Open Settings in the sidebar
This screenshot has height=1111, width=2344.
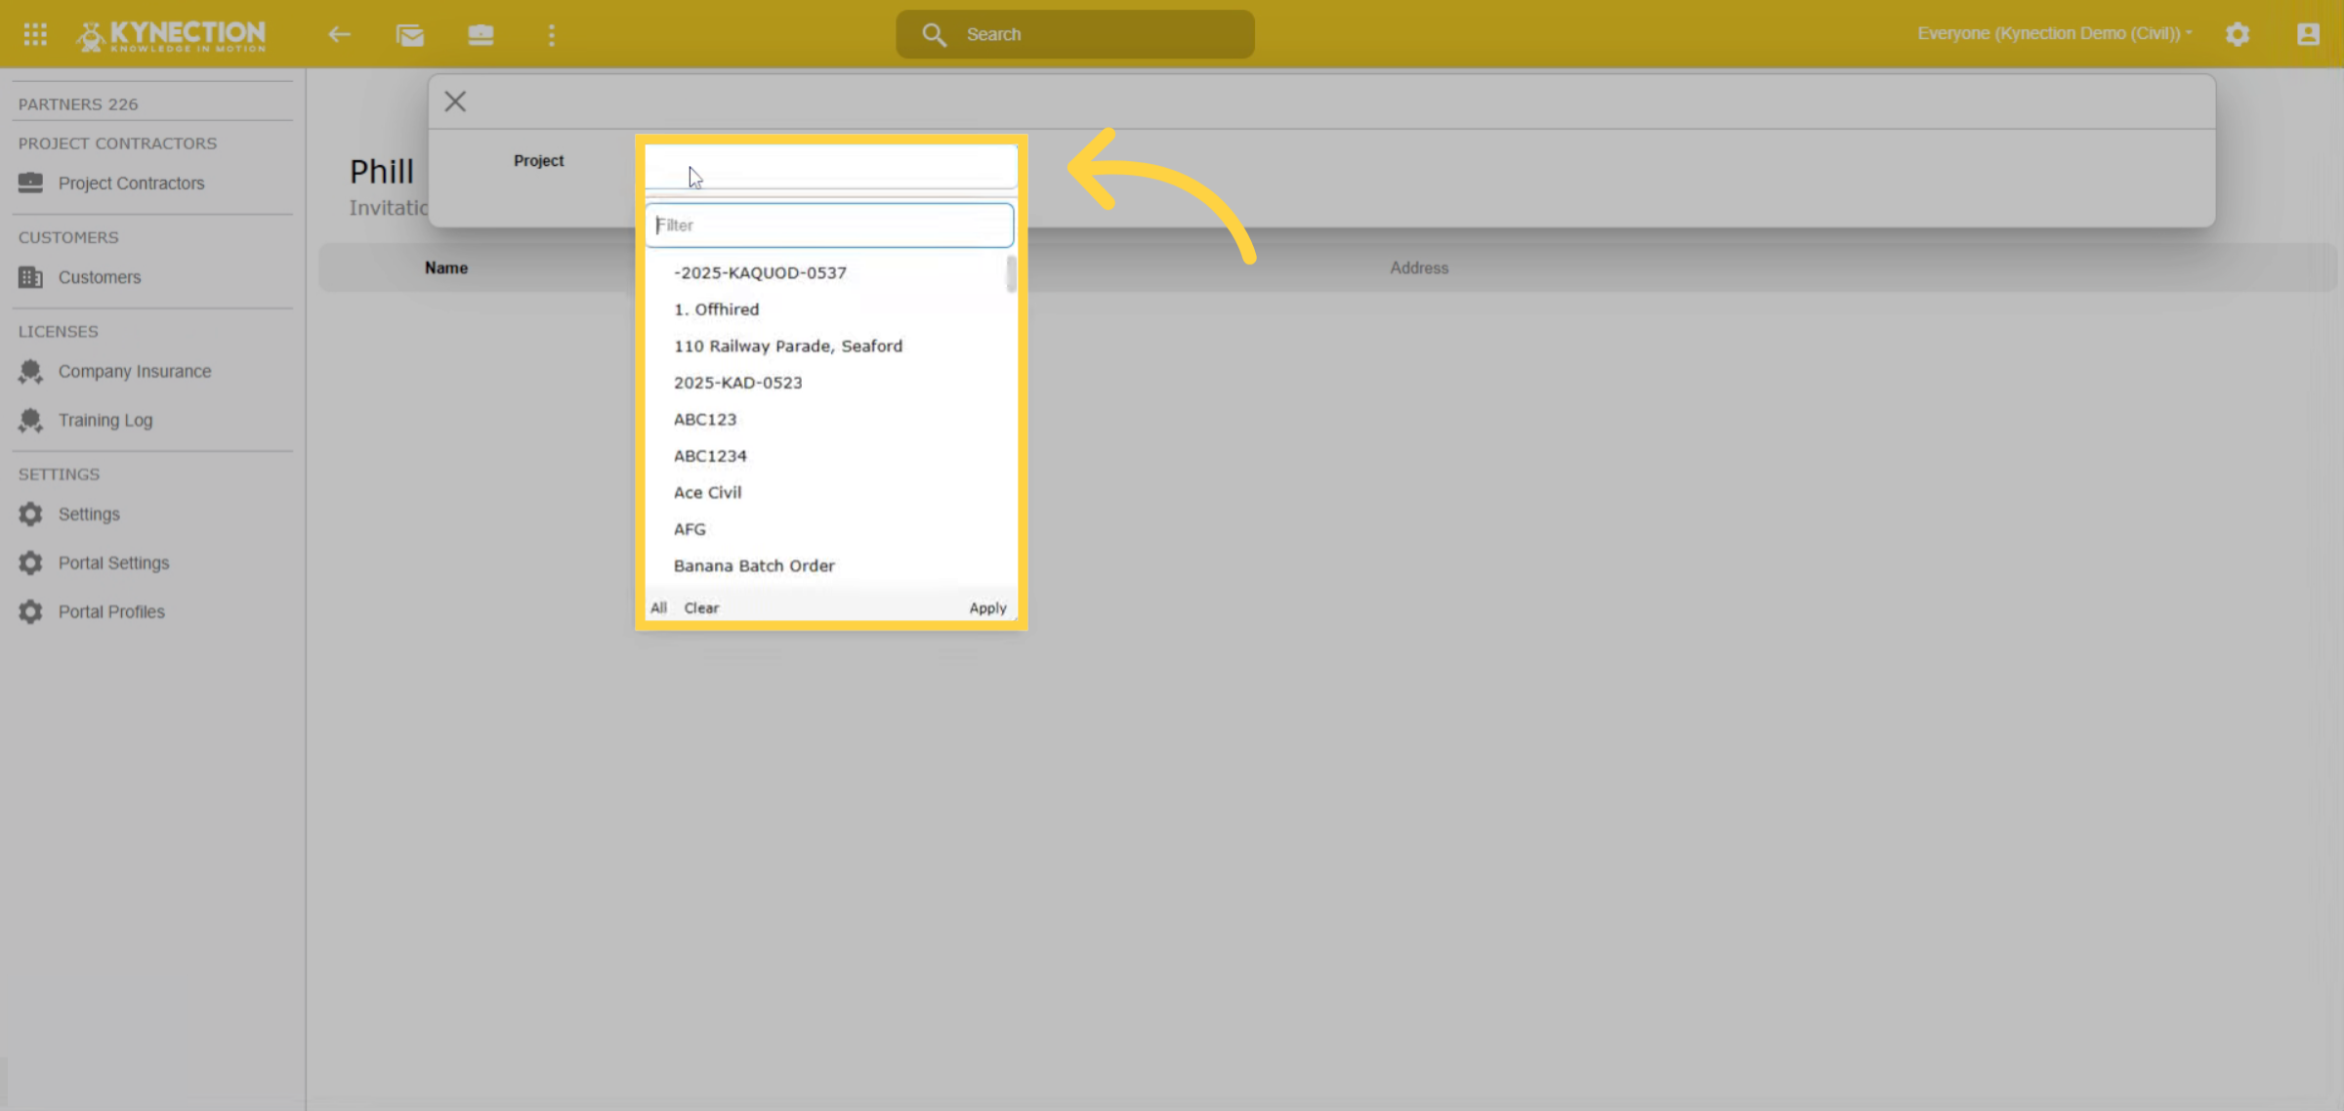(89, 514)
